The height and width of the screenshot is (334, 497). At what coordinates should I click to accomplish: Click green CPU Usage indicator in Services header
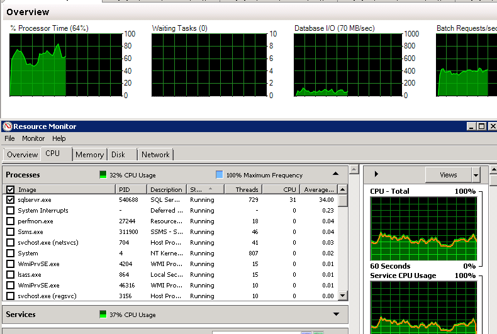103,315
